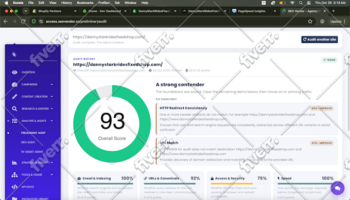Click the Crawl & Indexing progress bar

(x=105, y=184)
